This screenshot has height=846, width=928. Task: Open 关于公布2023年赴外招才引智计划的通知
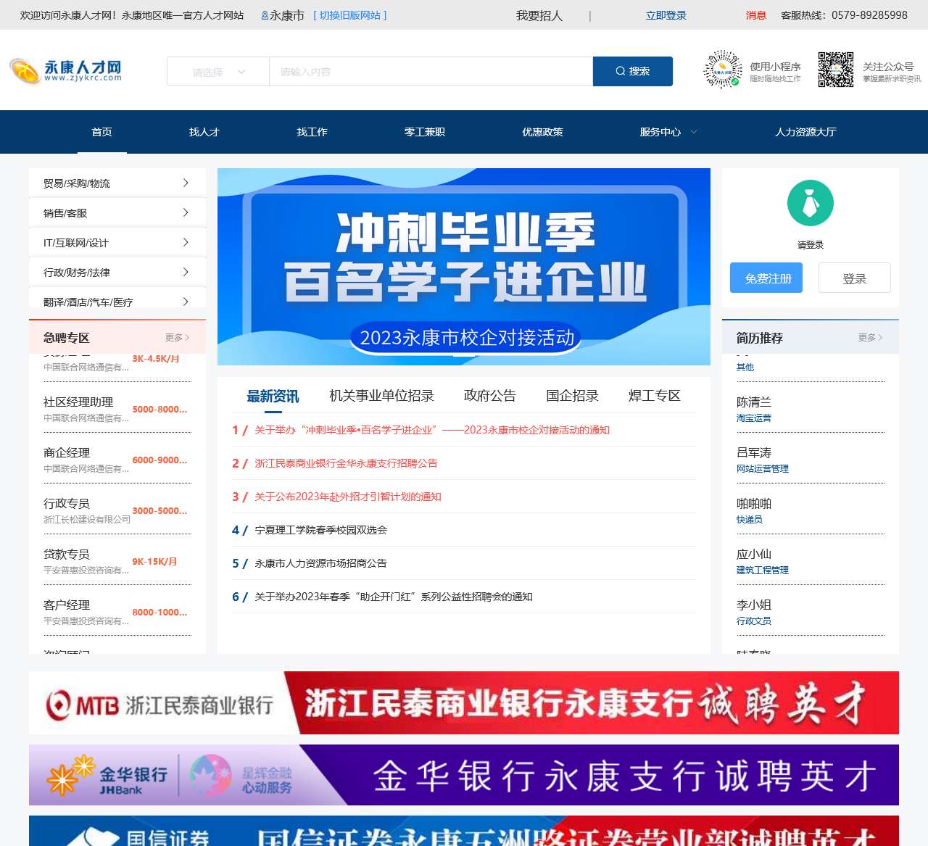click(x=348, y=497)
